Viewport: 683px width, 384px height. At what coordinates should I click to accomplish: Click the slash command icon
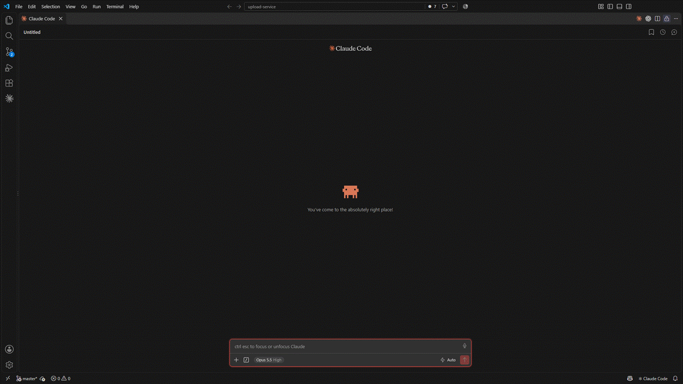pyautogui.click(x=246, y=360)
